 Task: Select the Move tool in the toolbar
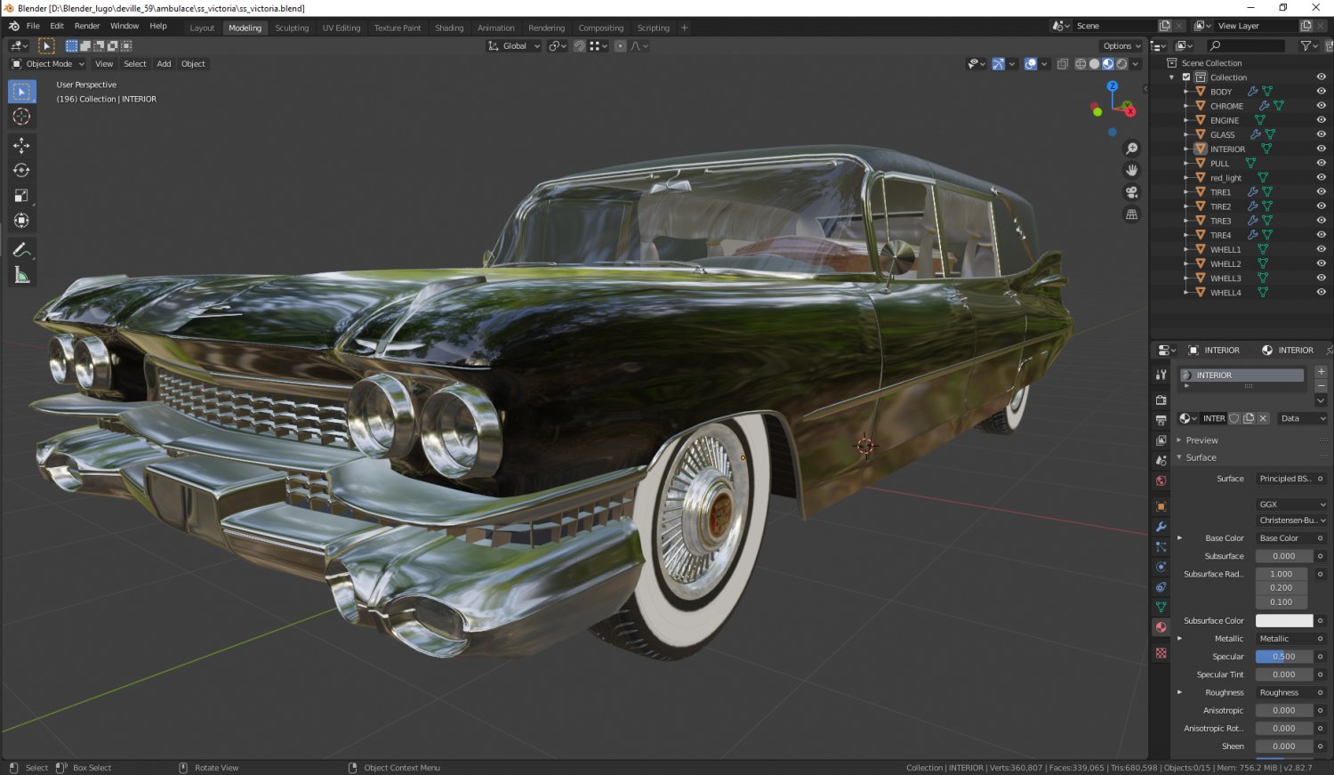coord(21,145)
